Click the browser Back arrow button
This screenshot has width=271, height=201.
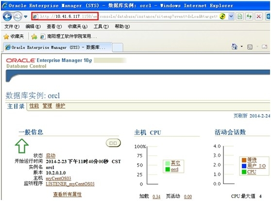point(7,17)
